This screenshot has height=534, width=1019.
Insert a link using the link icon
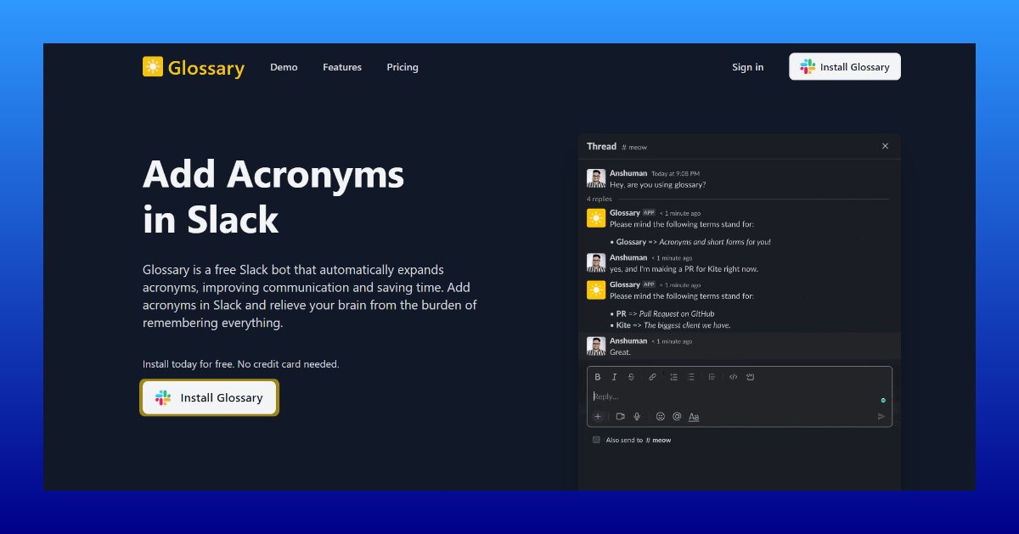pos(652,377)
